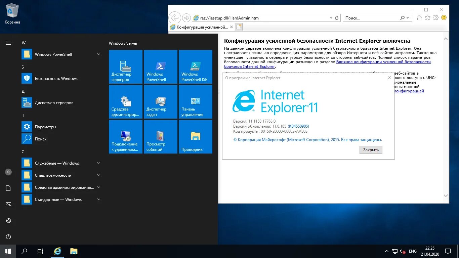Open the Подключение к удаленному tile

[x=126, y=137]
